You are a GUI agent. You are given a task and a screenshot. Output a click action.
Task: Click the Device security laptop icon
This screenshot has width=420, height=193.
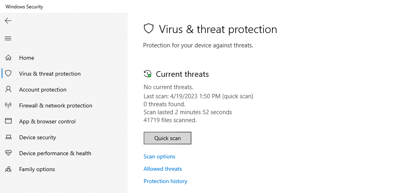point(8,137)
